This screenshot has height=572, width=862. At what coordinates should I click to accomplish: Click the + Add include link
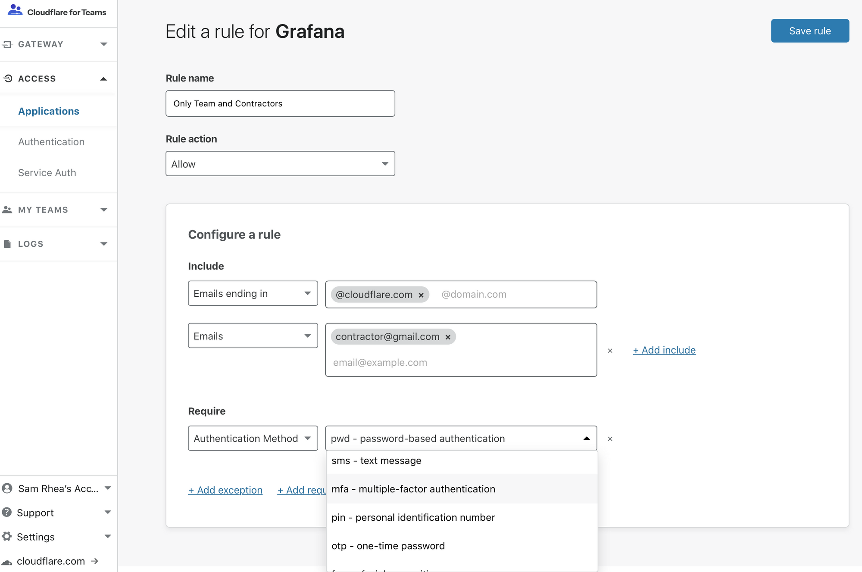pyautogui.click(x=664, y=350)
